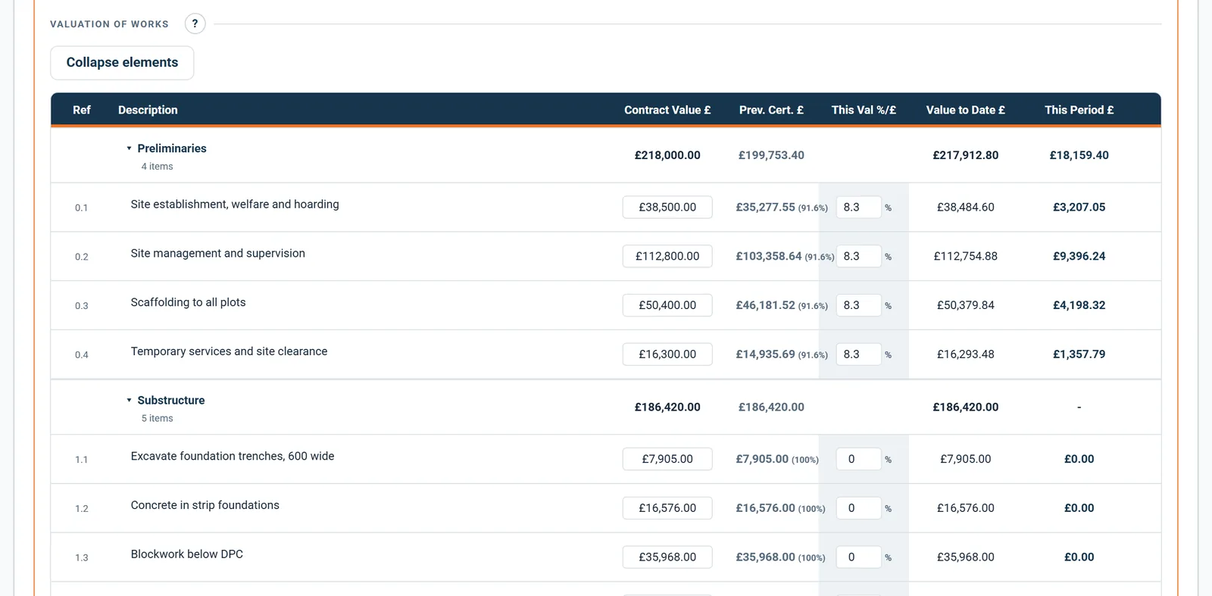Edit This Val percent for Excavate foundation trenches
This screenshot has width=1212, height=596.
click(858, 459)
